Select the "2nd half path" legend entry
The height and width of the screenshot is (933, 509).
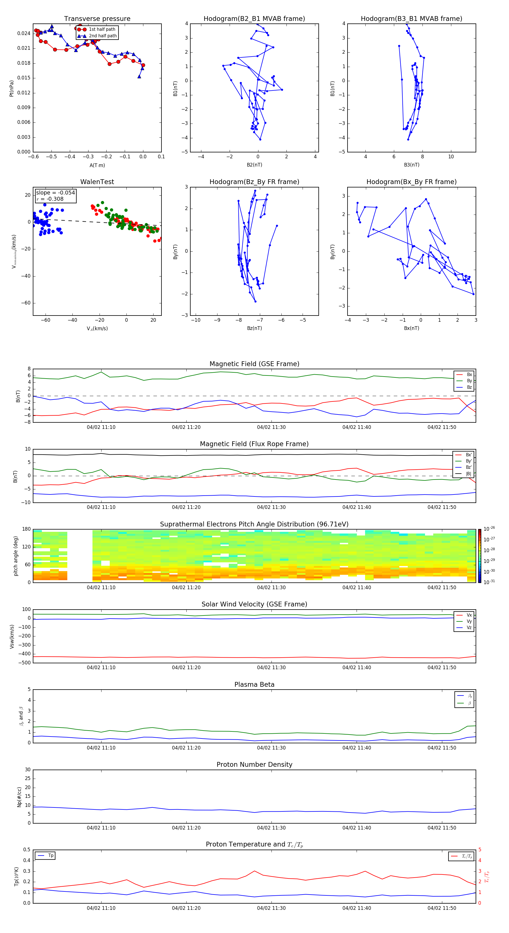point(98,36)
